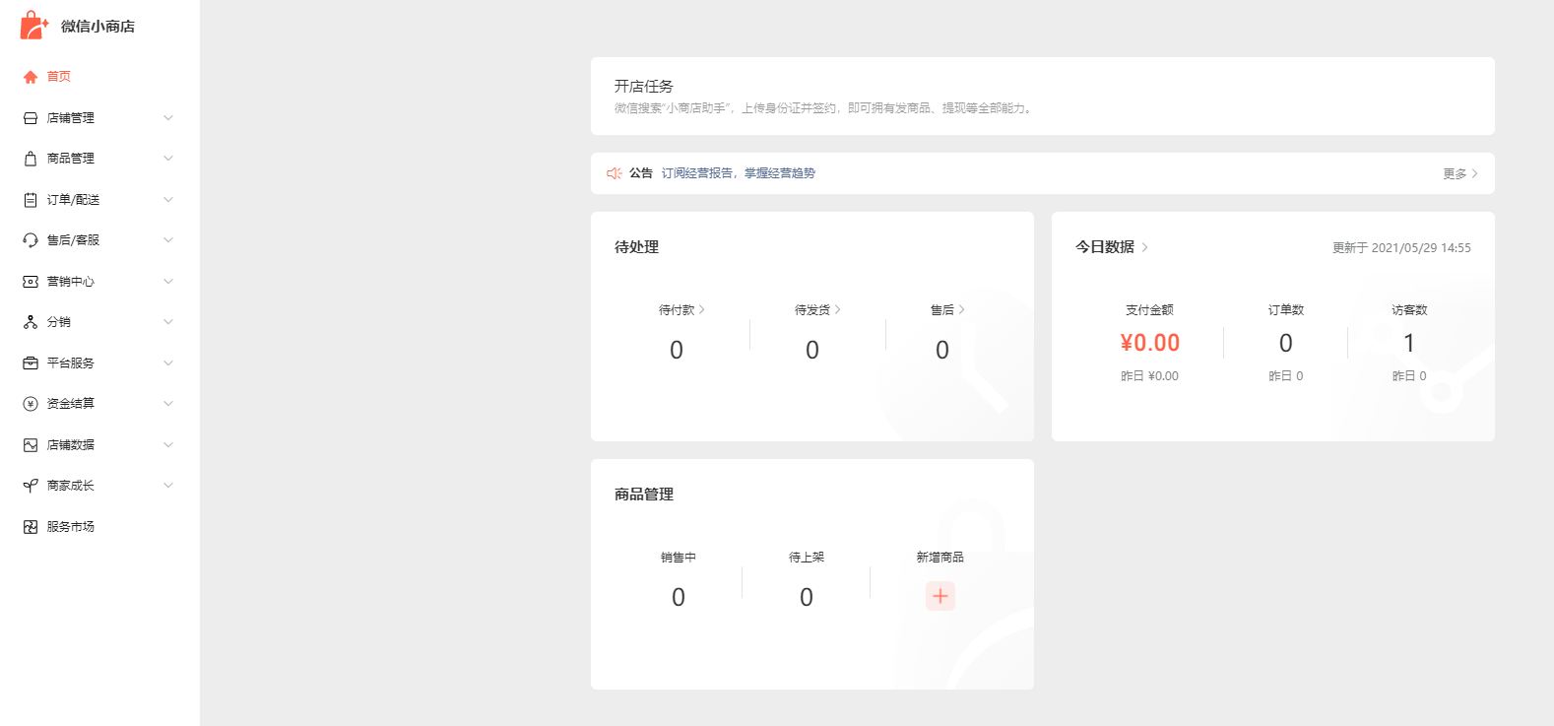Open the 订阅经营报告 announcement link
The width and height of the screenshot is (1554, 726).
pyautogui.click(x=739, y=173)
